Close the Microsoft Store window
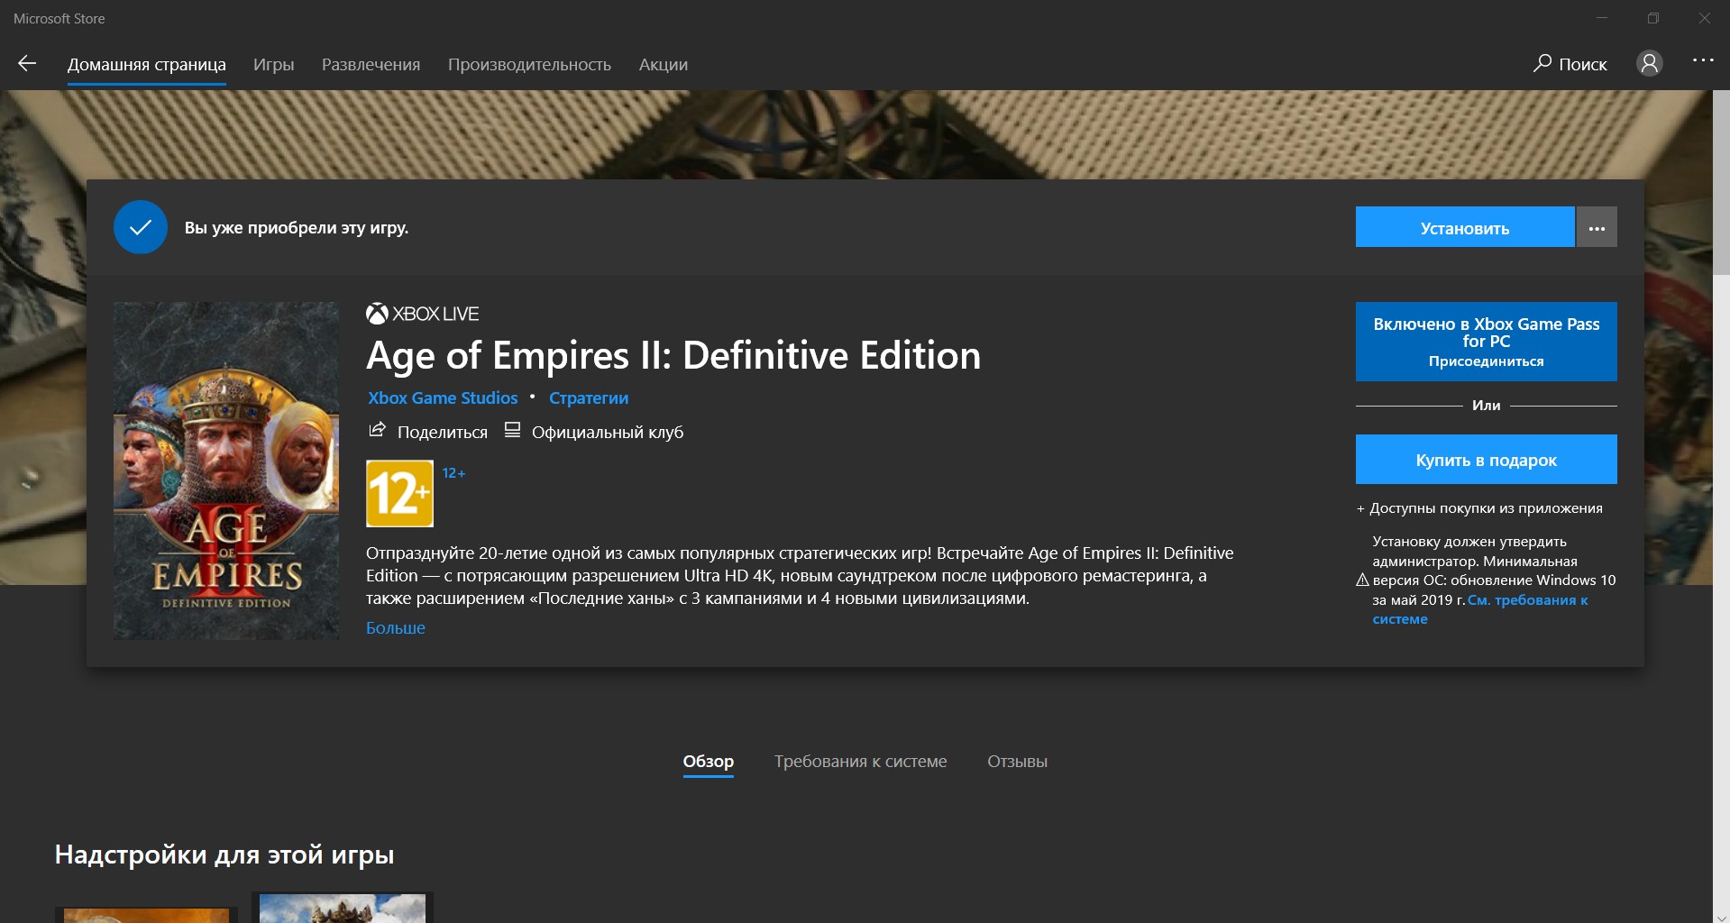This screenshot has height=923, width=1730. [x=1704, y=18]
